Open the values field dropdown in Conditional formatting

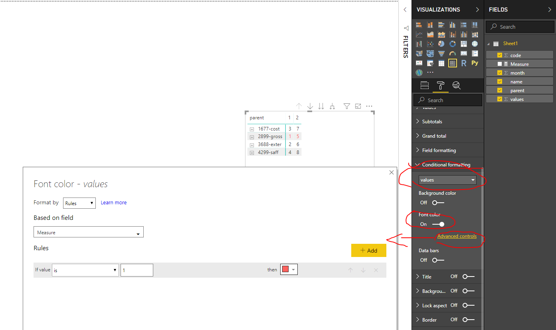click(447, 180)
